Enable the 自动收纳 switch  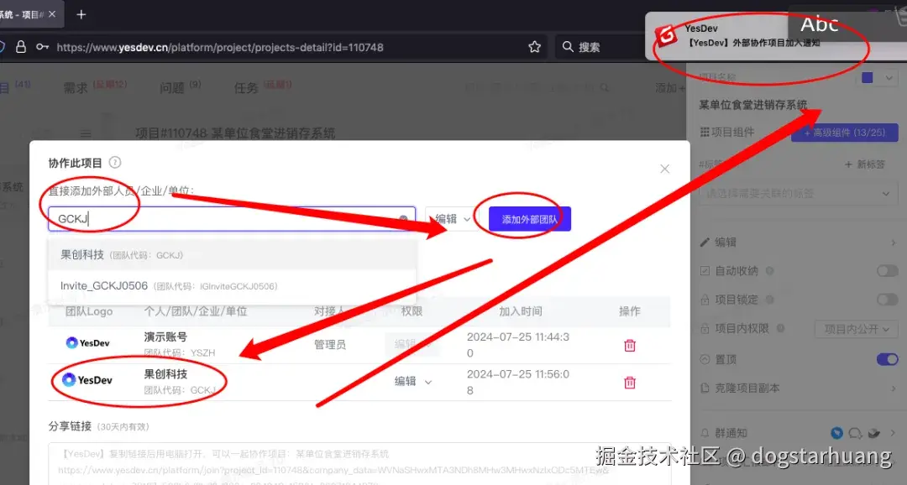(887, 270)
